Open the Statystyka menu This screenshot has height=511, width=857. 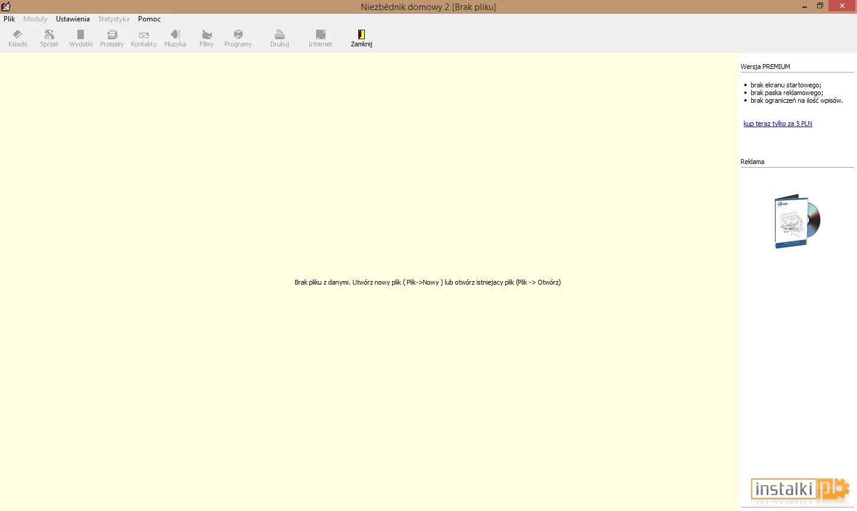click(114, 19)
